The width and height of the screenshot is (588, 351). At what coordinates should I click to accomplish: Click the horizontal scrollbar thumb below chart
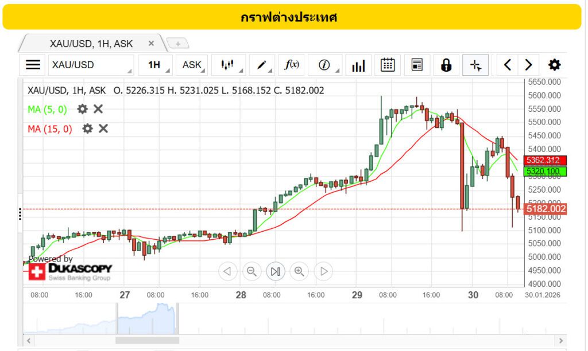click(x=146, y=340)
